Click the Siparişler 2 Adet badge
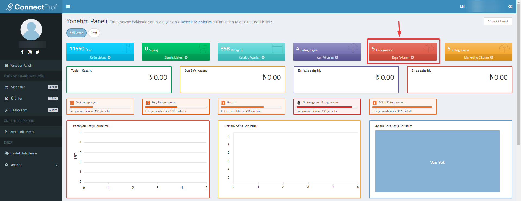 click(53, 87)
